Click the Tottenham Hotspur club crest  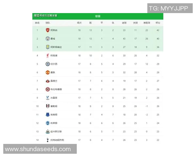point(47,140)
